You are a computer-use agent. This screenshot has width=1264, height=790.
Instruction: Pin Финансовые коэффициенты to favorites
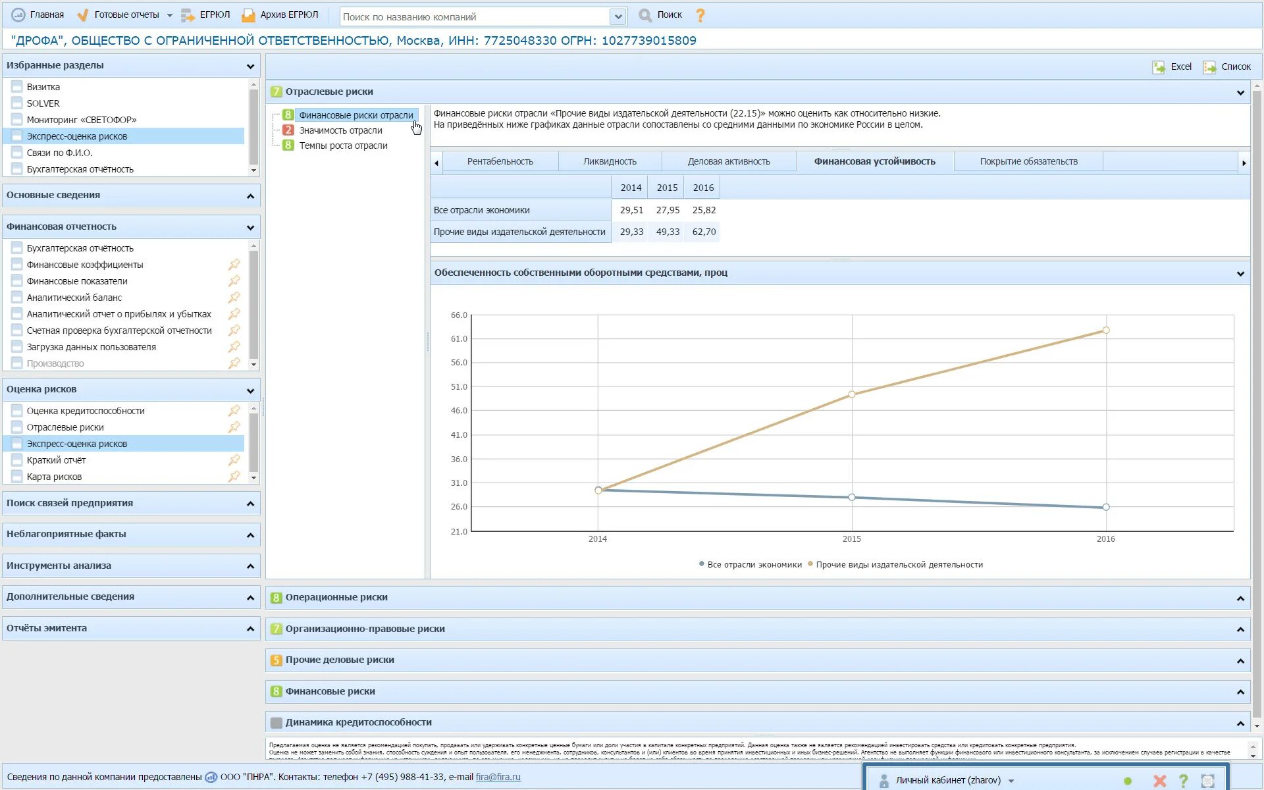[x=234, y=265]
